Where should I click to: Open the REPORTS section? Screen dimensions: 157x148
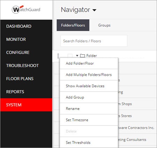[x=26, y=92]
